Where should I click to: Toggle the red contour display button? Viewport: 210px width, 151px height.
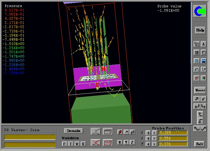(x=120, y=132)
